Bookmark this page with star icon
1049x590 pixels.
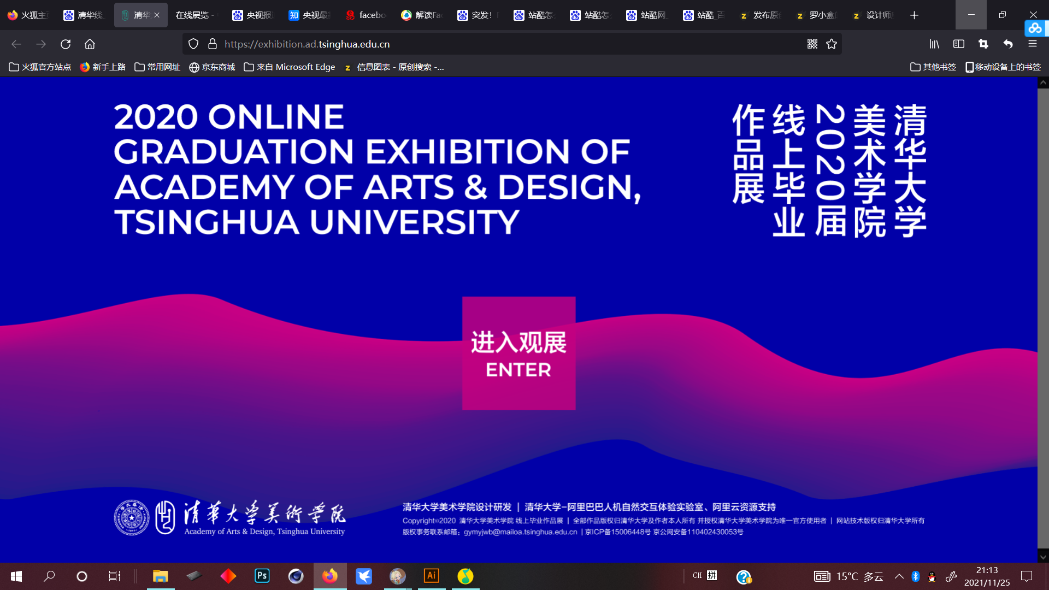(x=832, y=44)
